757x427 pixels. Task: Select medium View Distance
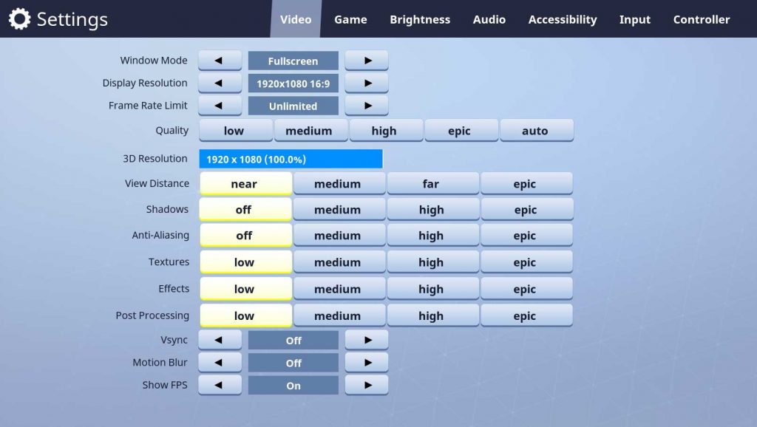pos(339,183)
